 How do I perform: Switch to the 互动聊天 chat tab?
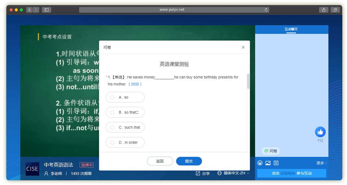coord(291,29)
